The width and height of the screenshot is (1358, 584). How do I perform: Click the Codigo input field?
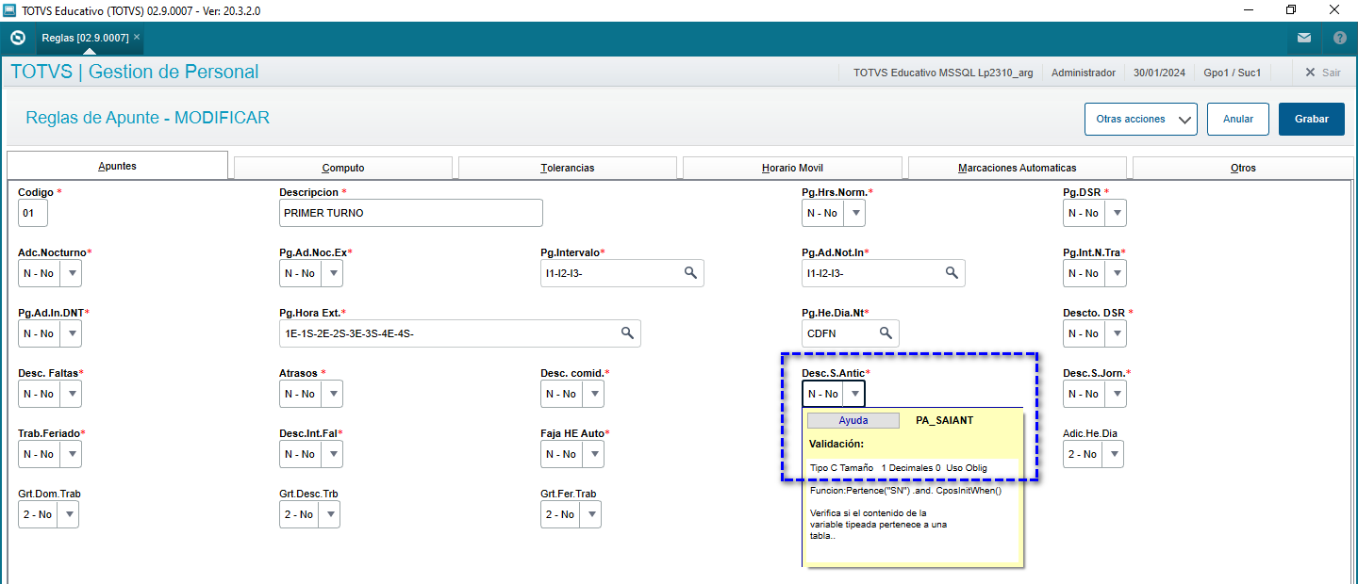coord(33,213)
